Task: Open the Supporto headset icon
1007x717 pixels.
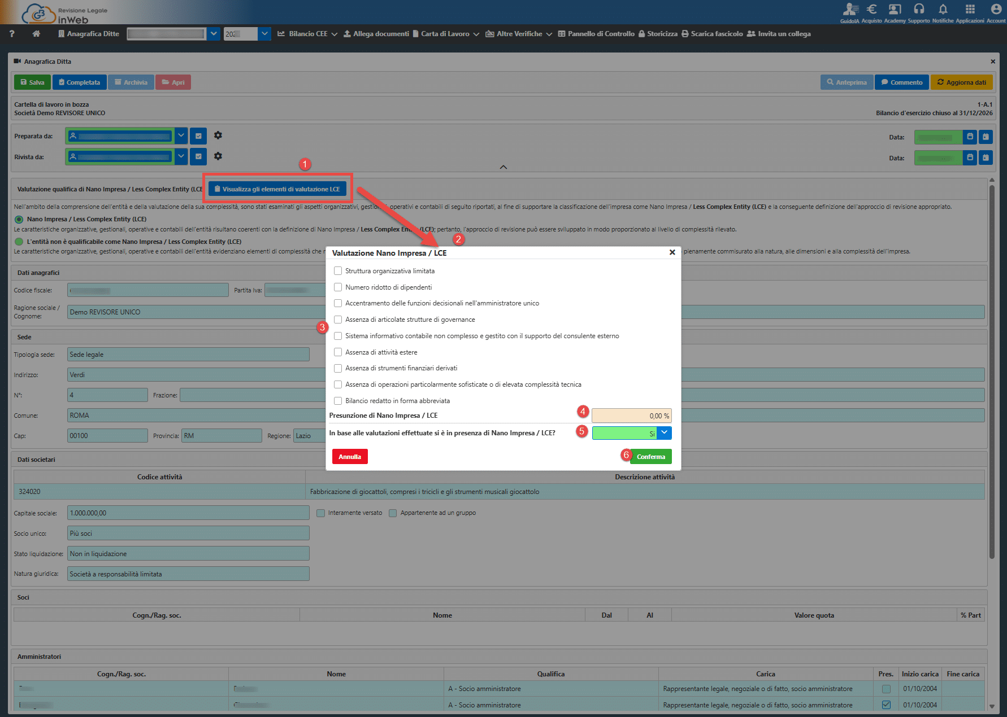Action: (919, 10)
